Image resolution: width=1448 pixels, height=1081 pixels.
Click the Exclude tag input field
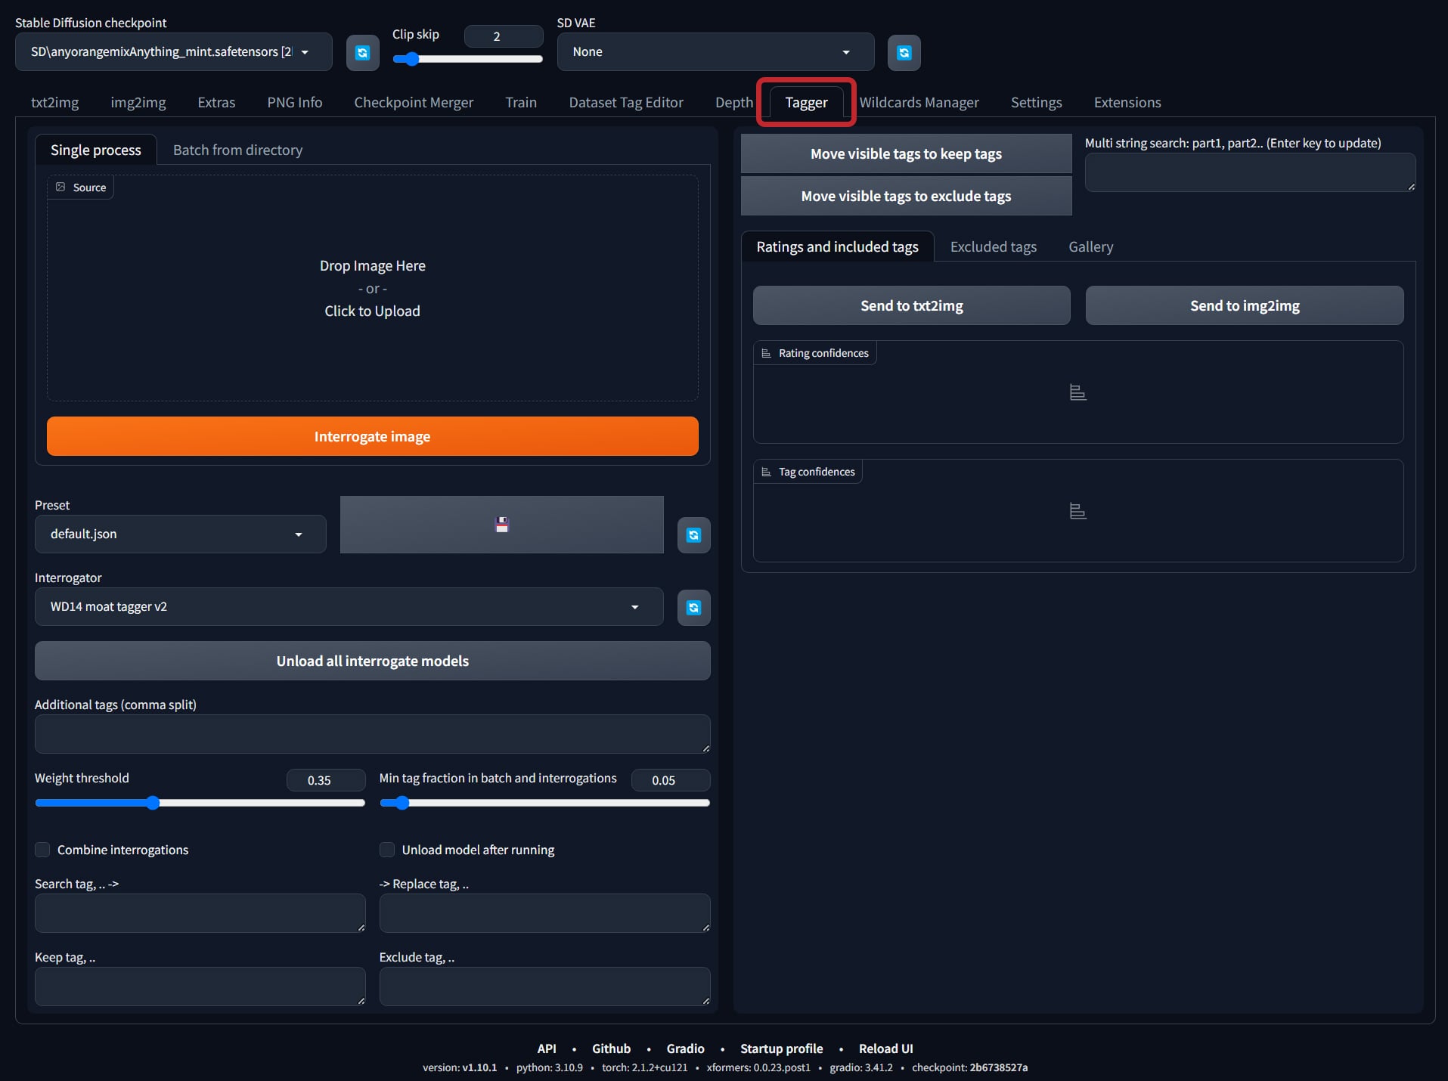pos(544,987)
